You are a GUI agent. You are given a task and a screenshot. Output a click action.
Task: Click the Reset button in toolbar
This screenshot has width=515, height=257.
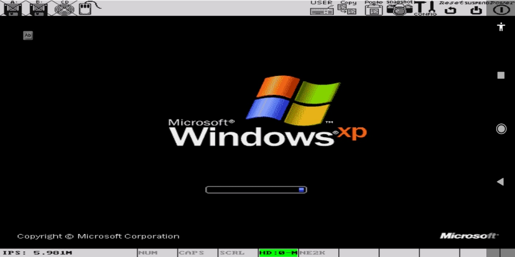[451, 8]
